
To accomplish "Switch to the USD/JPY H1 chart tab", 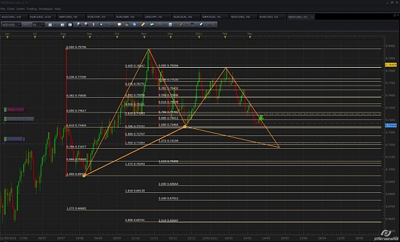I will [157, 17].
